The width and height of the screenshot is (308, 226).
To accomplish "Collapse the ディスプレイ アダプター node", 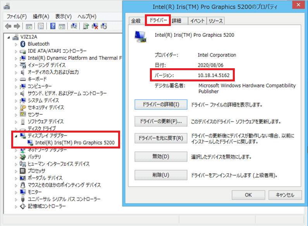I will pyautogui.click(x=16, y=136).
